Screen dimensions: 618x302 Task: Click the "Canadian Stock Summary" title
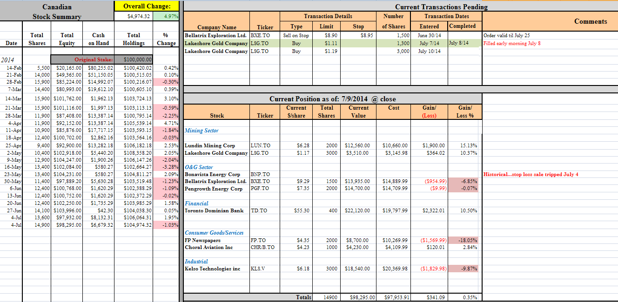[x=57, y=12]
